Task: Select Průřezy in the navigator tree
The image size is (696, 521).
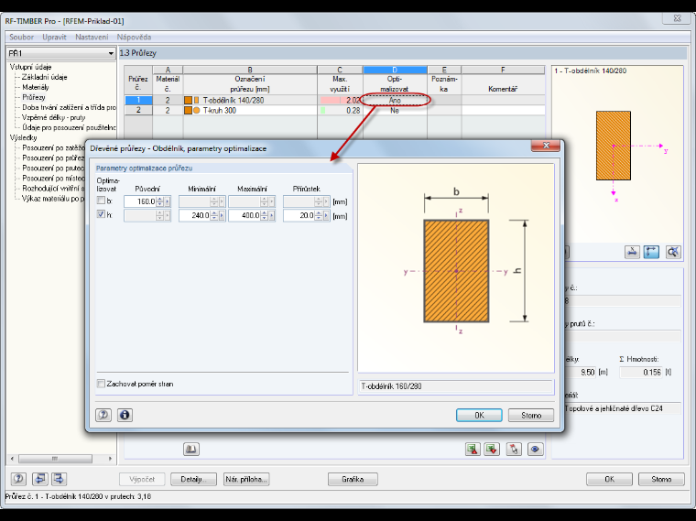Action: pos(34,97)
